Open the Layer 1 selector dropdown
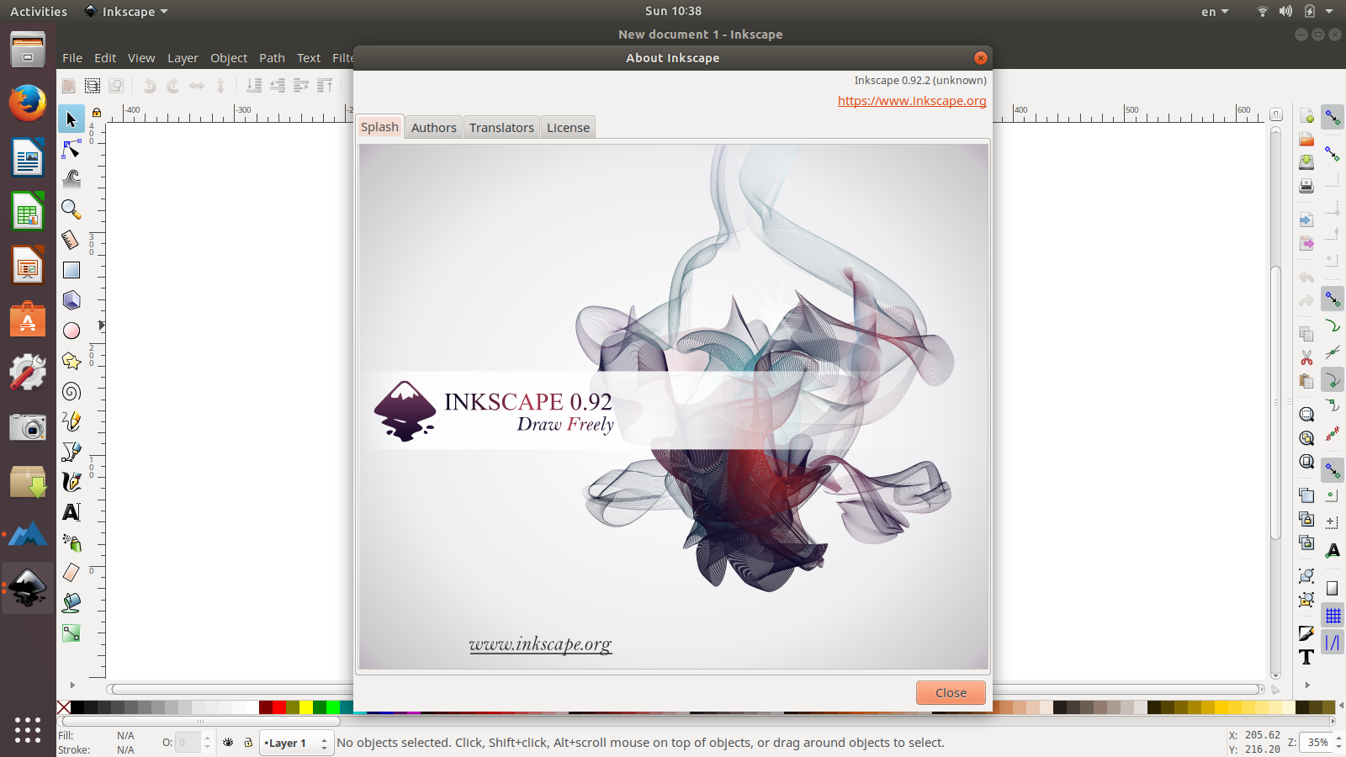This screenshot has width=1346, height=757. click(x=296, y=744)
